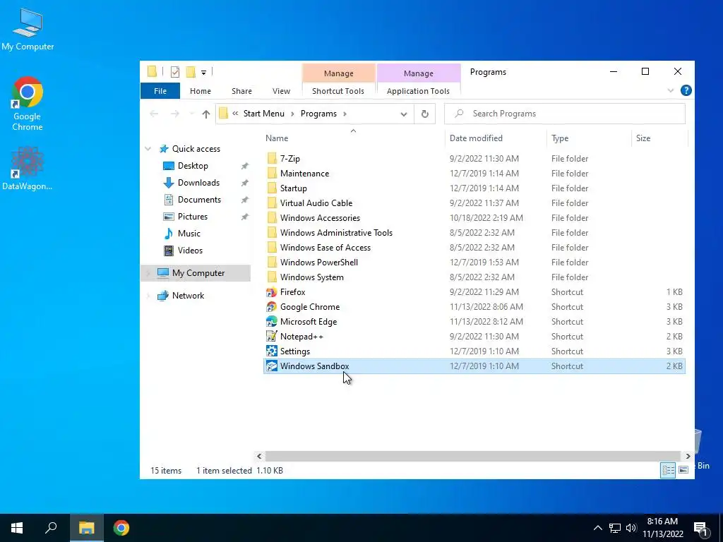Click the Microsoft Edge shortcut icon
723x542 pixels.
[x=272, y=322]
